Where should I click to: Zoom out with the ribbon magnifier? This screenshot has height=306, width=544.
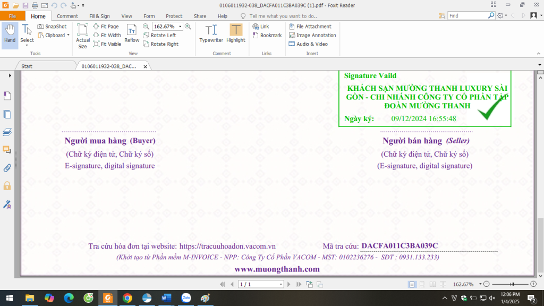tap(146, 27)
